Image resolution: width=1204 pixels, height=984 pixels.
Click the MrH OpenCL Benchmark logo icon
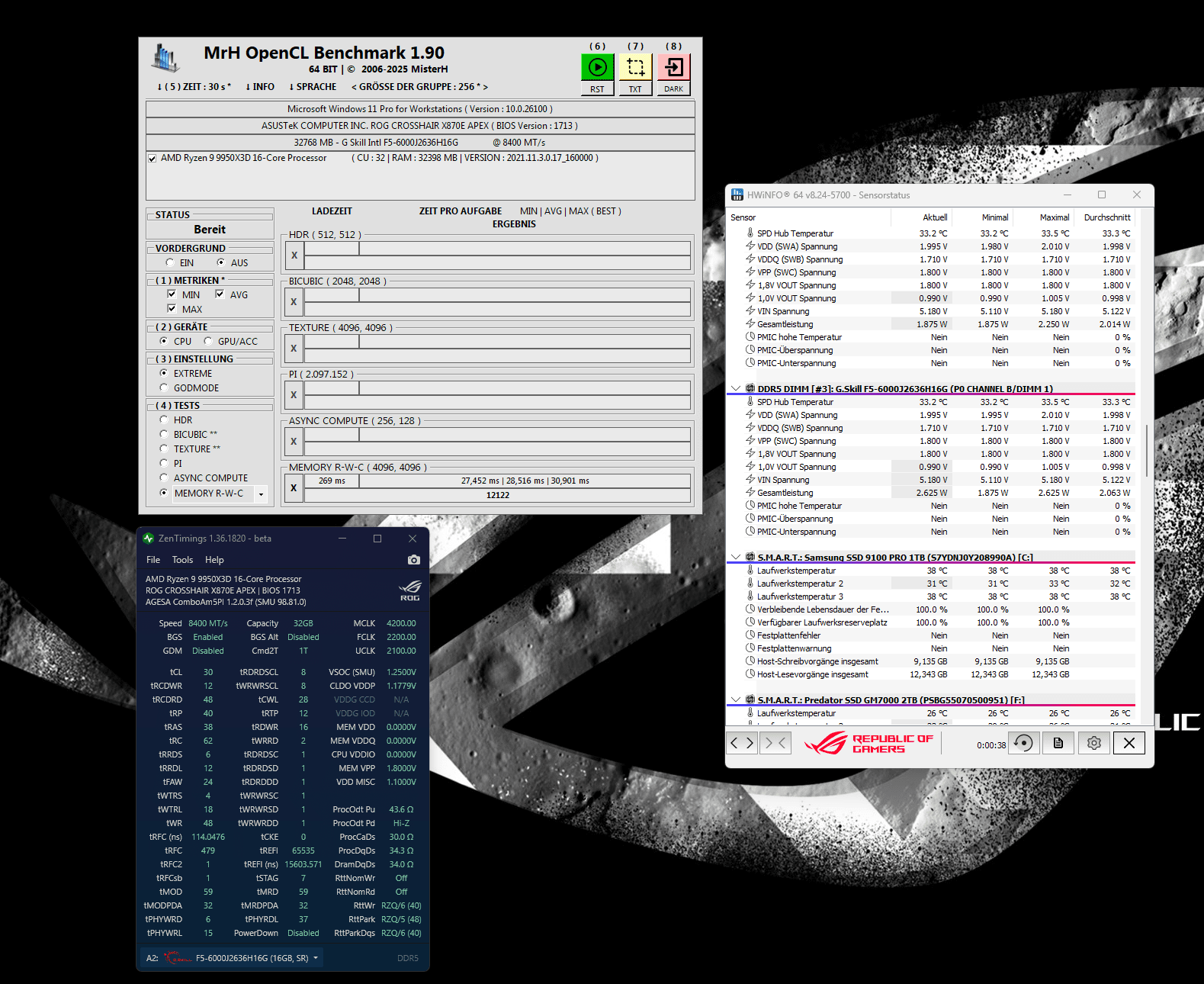coord(165,58)
